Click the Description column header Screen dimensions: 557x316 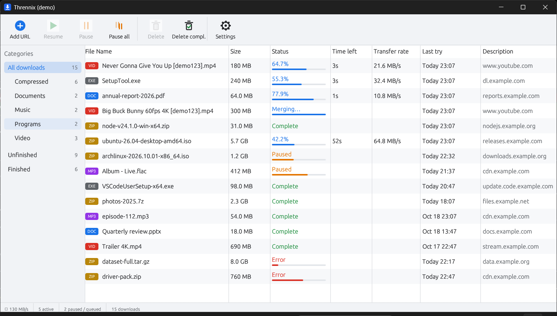tap(519, 52)
